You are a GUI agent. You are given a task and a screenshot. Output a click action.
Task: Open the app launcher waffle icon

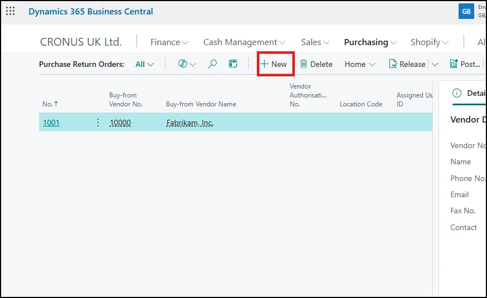[x=10, y=11]
